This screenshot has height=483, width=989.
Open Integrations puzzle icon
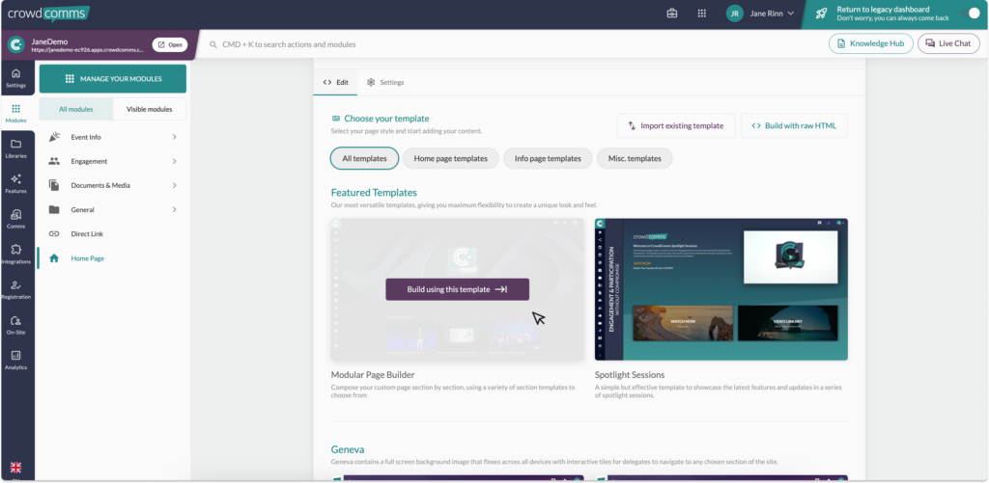tap(16, 254)
